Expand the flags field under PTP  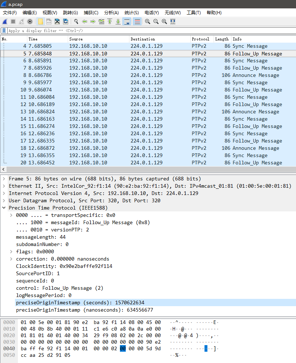[11, 251]
